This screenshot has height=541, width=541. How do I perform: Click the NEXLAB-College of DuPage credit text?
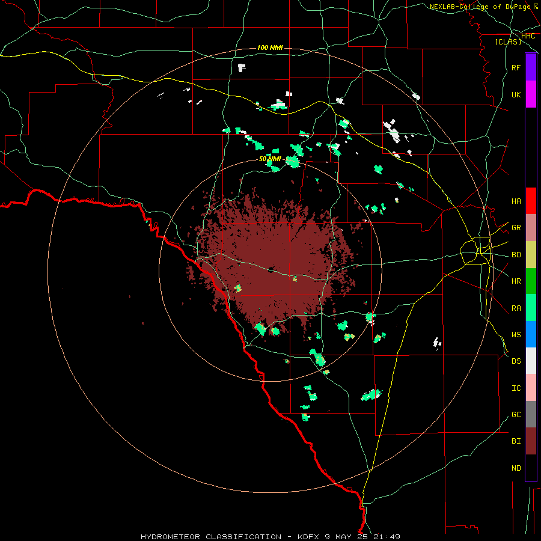coord(480,7)
